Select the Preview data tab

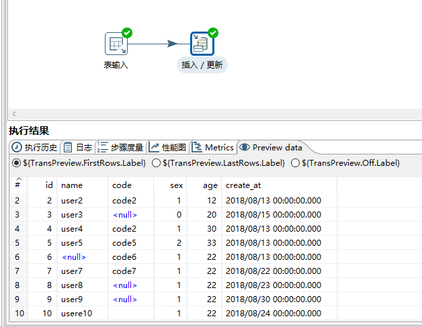(x=272, y=147)
